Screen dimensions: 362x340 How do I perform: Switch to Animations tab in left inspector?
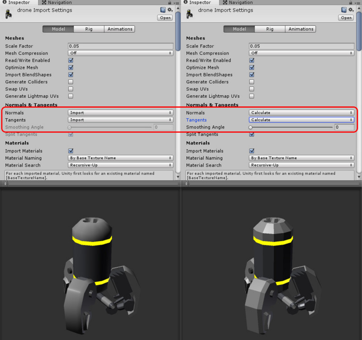[x=119, y=29]
